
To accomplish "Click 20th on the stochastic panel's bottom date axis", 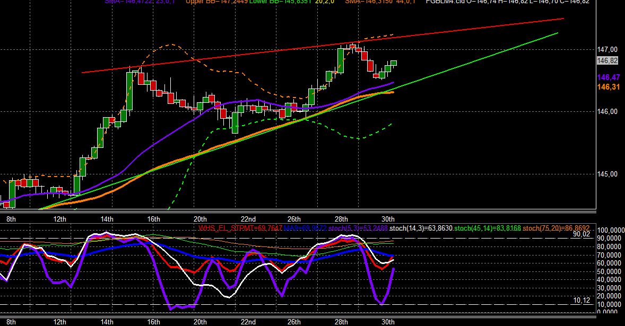I will [x=200, y=322].
